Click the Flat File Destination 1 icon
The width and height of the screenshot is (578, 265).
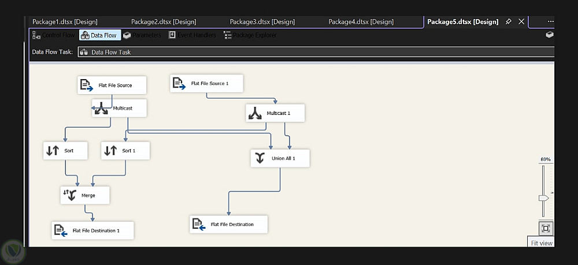[x=61, y=230]
